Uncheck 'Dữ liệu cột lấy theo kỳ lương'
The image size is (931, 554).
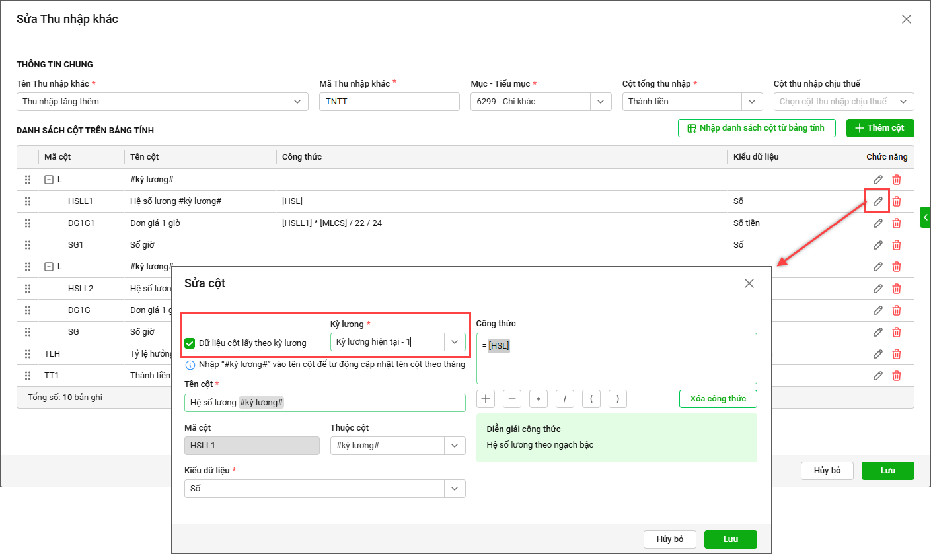tap(190, 343)
